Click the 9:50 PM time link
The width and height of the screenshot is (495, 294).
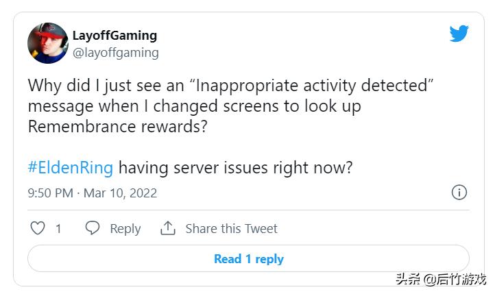click(x=50, y=193)
